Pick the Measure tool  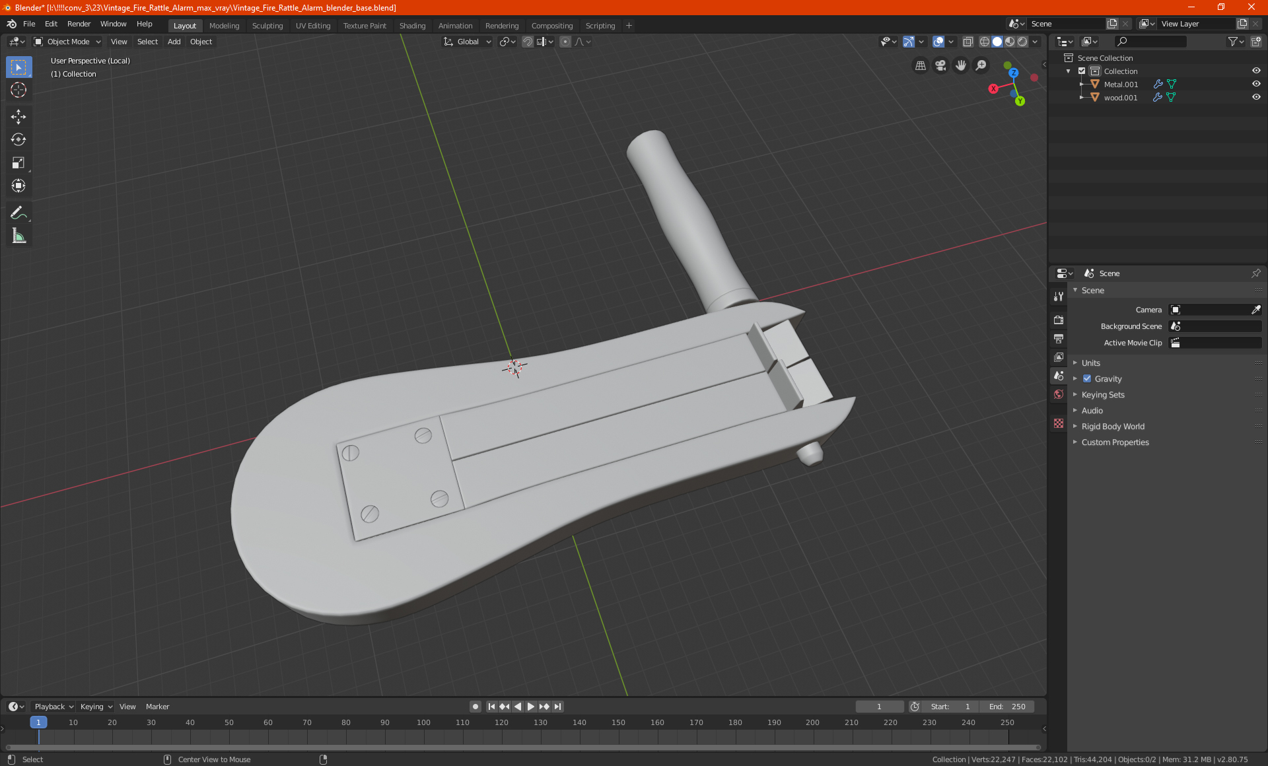pyautogui.click(x=18, y=236)
